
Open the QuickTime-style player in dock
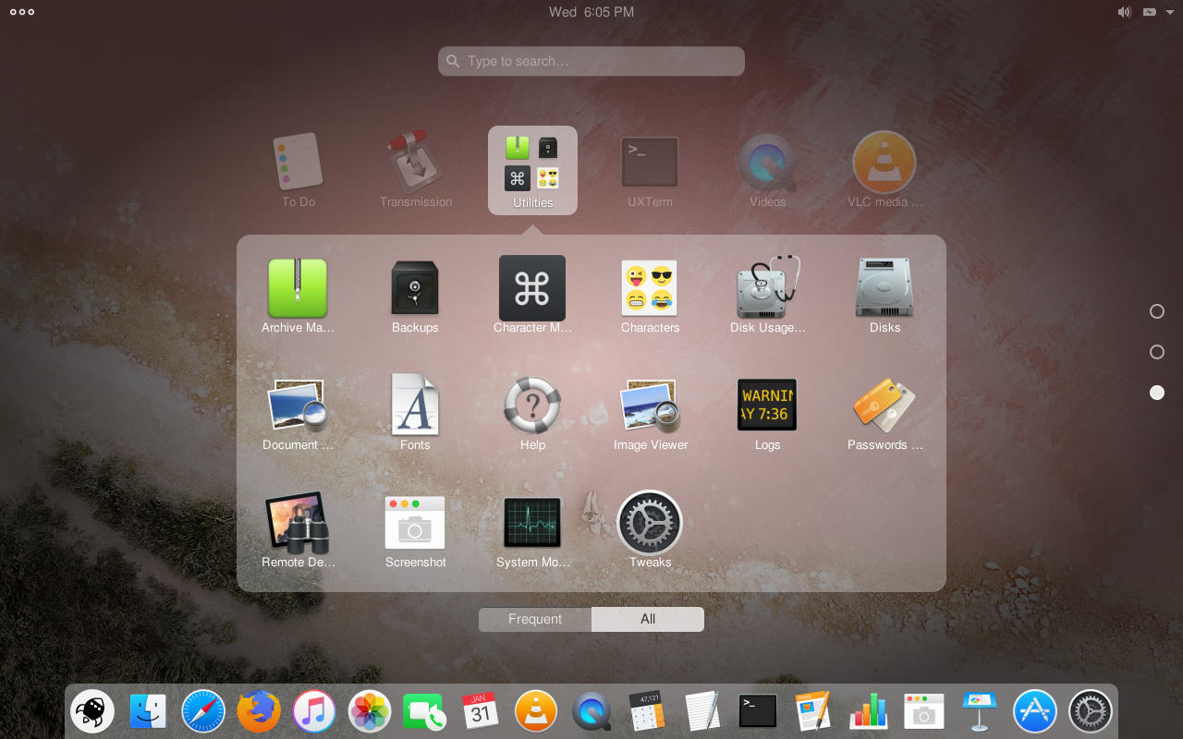(x=591, y=712)
